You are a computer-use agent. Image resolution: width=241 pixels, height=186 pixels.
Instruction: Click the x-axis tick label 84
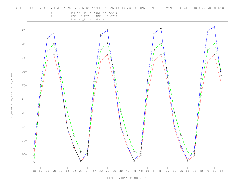coord(221,171)
